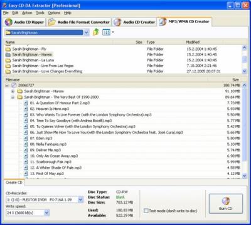Open the File menu
Image resolution: width=251 pixels, height=225 pixels.
(x=6, y=13)
